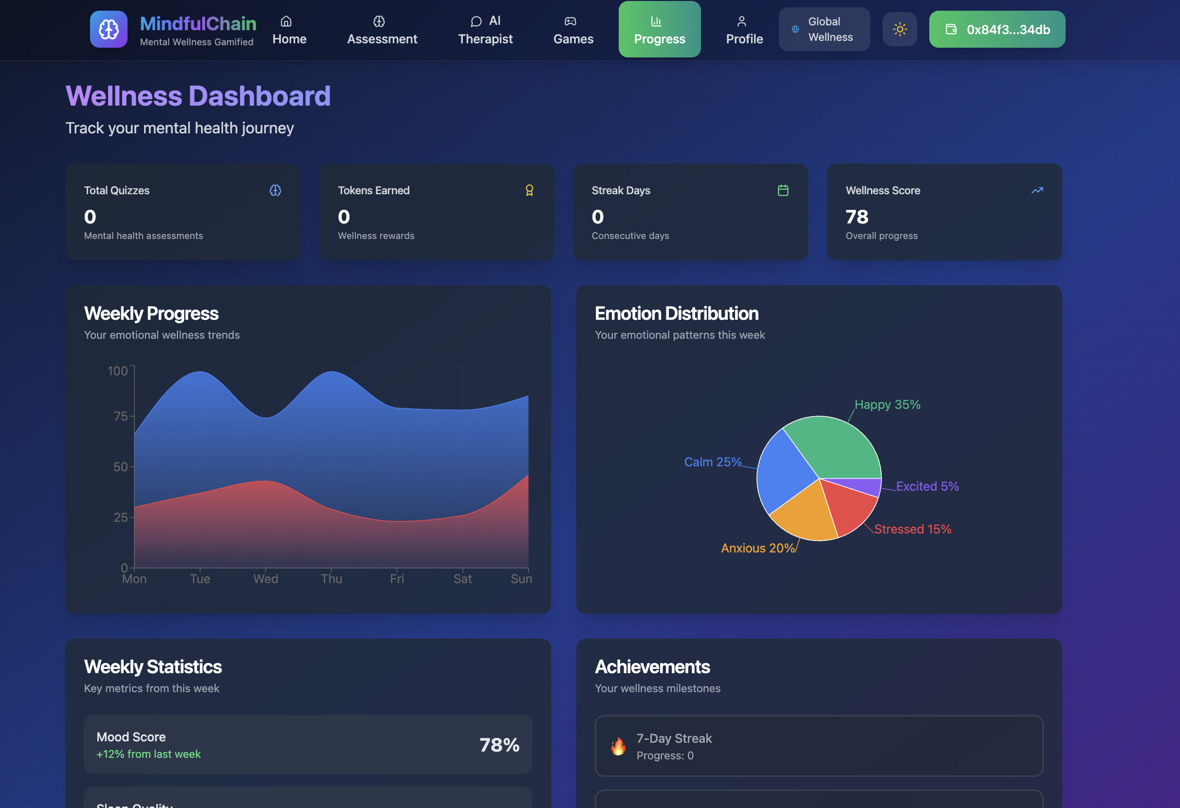This screenshot has height=808, width=1180.
Task: Click the Mood Score statistic row
Action: (x=308, y=745)
